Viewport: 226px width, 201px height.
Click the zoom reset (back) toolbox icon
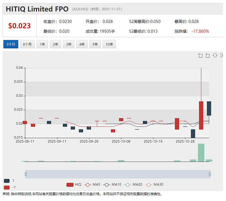pos(207,55)
